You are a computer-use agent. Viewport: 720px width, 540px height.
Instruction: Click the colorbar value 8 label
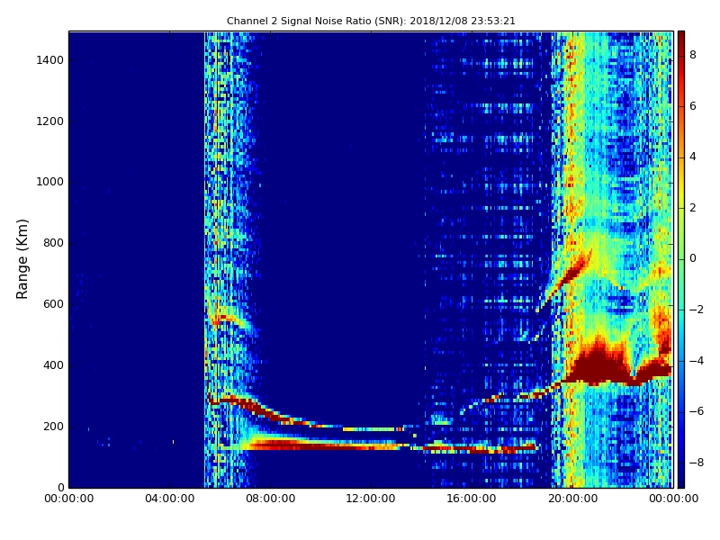pos(693,55)
